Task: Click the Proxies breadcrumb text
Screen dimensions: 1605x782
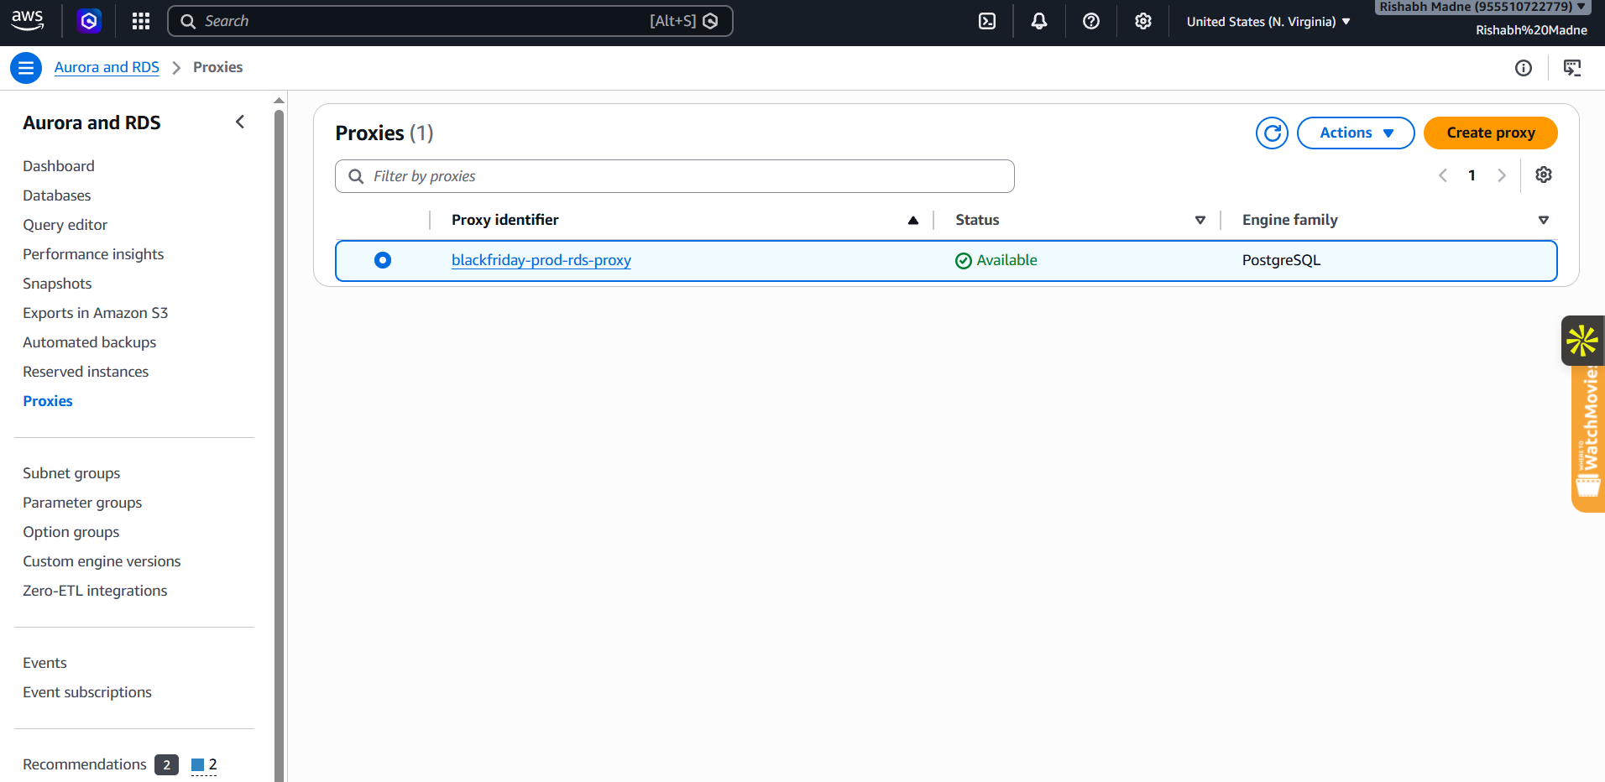Action: point(217,67)
